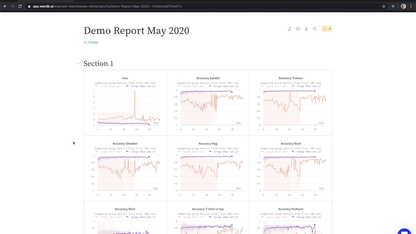Viewport: 416px width, 234px height.
Task: Open the chat widget bubble
Action: (404, 231)
